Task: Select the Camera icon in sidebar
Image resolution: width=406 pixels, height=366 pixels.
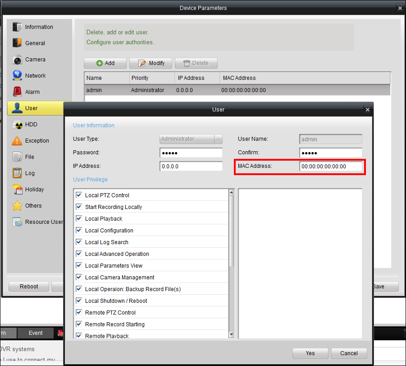Action: pyautogui.click(x=17, y=60)
